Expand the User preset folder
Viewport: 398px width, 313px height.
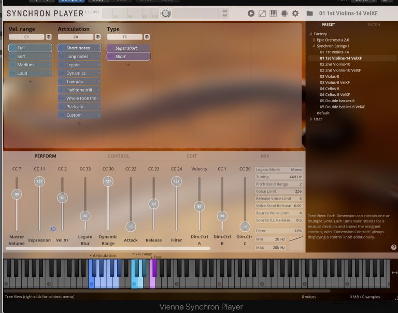311,119
